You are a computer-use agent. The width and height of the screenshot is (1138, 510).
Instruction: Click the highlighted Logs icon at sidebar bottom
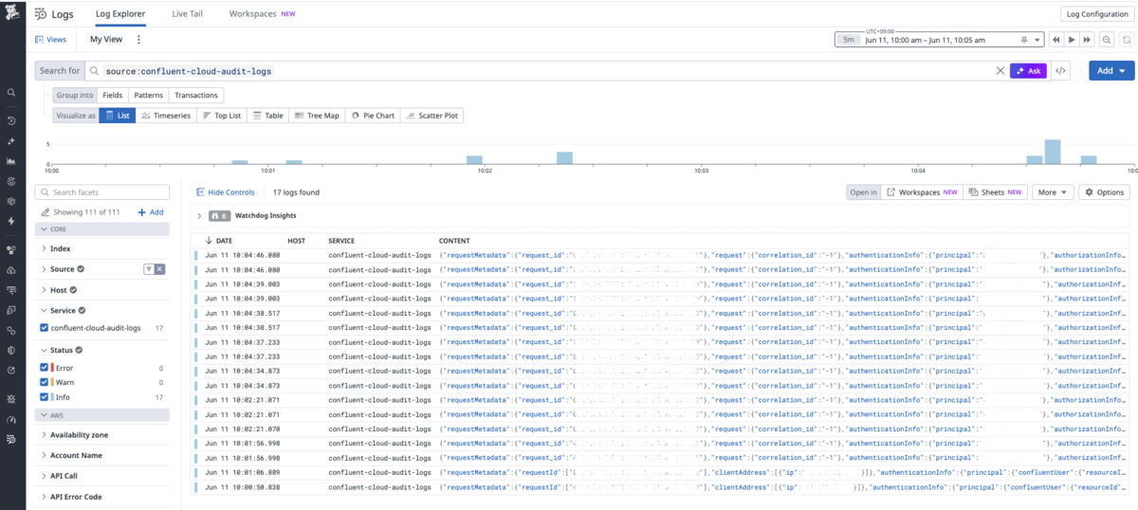[x=11, y=439]
